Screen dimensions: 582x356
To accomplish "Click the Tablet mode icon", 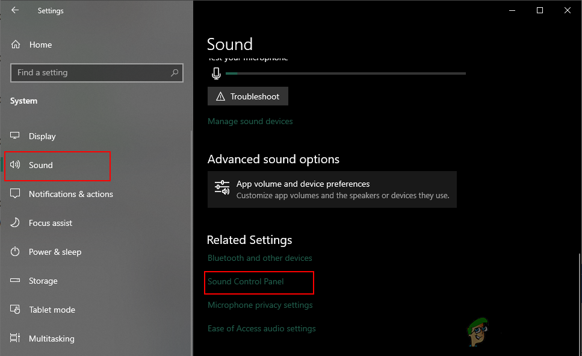I will coord(16,310).
